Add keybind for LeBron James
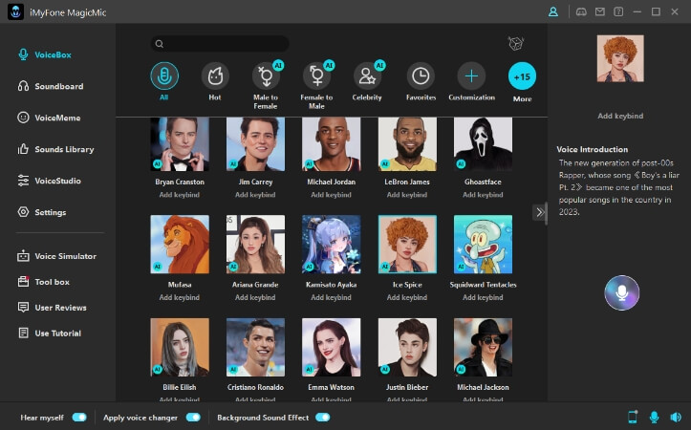The image size is (691, 430). tap(407, 195)
